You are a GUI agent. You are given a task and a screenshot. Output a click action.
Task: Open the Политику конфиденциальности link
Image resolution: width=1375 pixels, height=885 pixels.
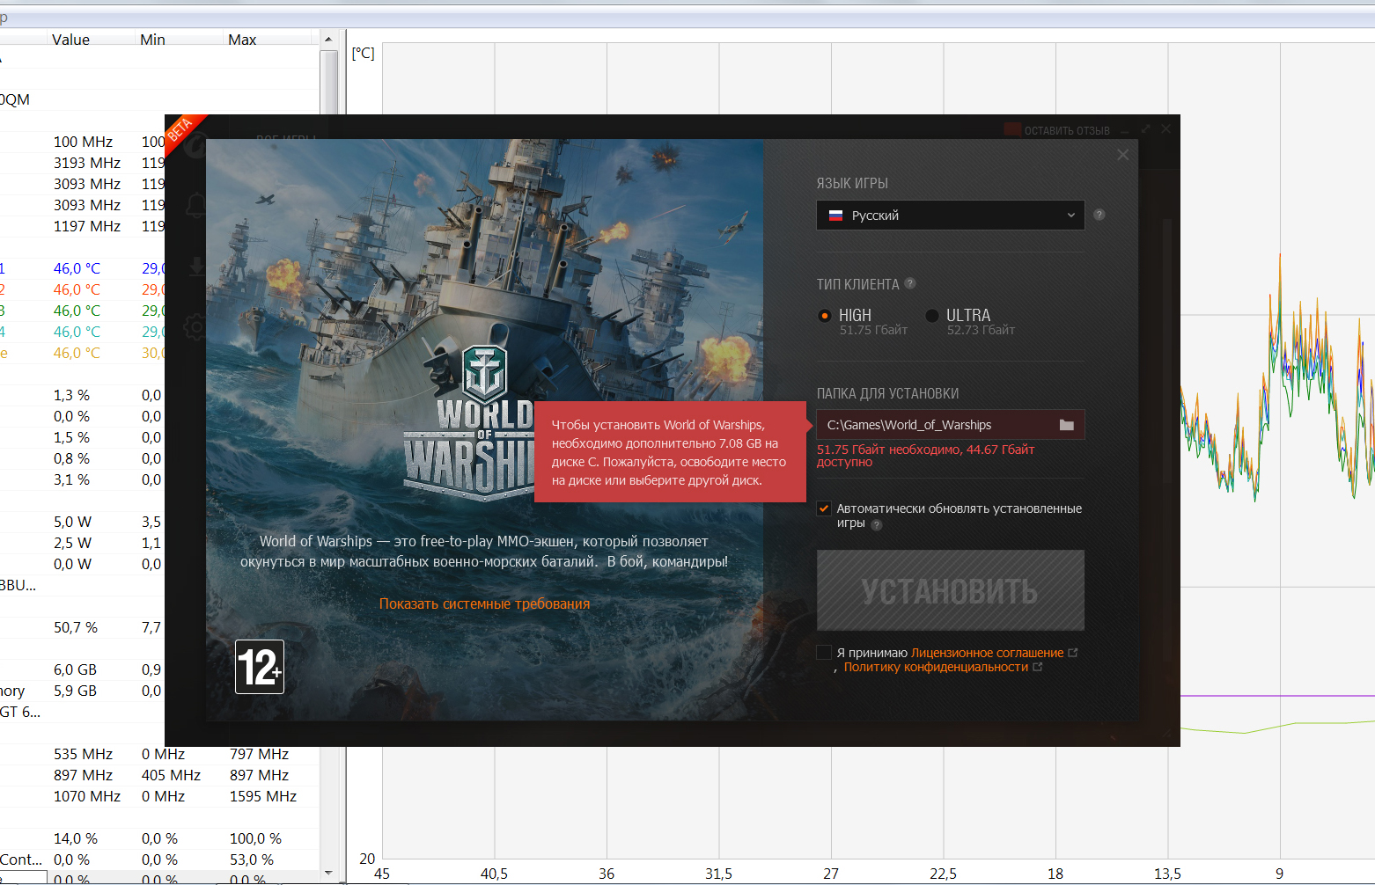tap(936, 667)
